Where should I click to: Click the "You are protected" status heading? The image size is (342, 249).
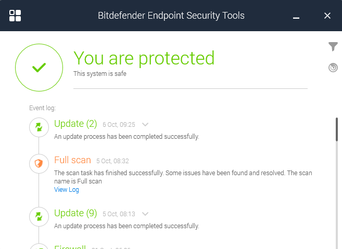pyautogui.click(x=144, y=58)
